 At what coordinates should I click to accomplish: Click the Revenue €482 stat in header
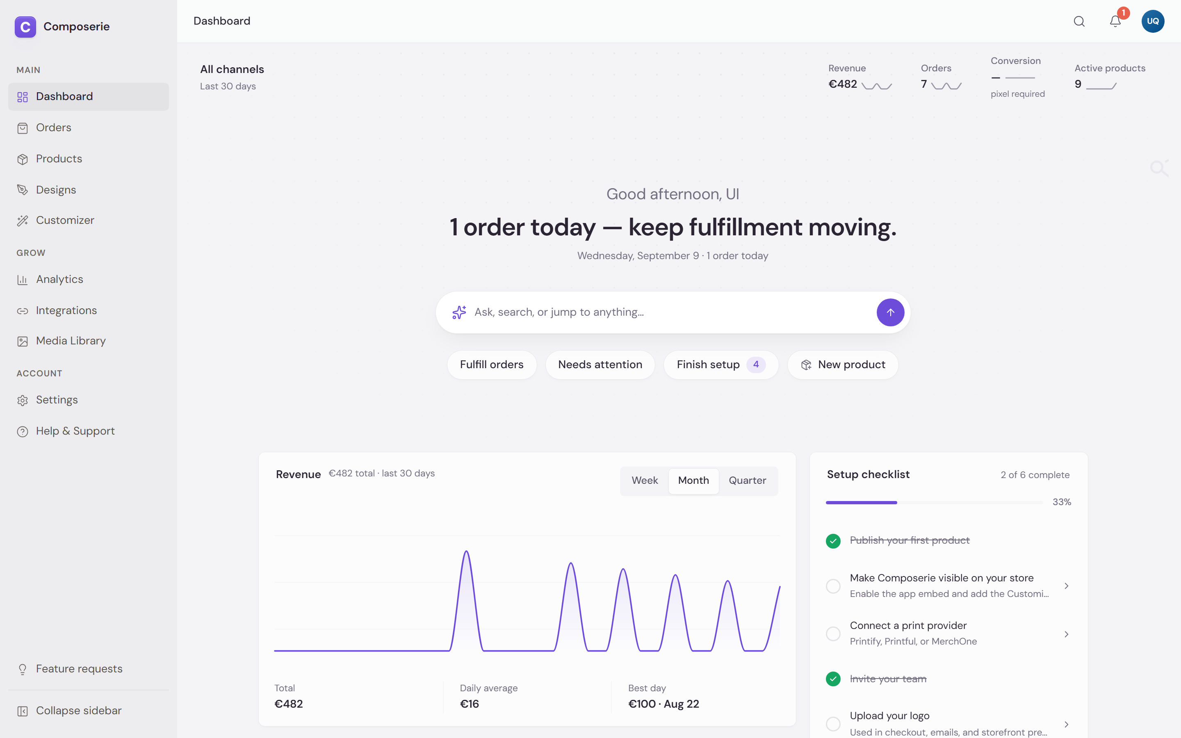tap(860, 77)
